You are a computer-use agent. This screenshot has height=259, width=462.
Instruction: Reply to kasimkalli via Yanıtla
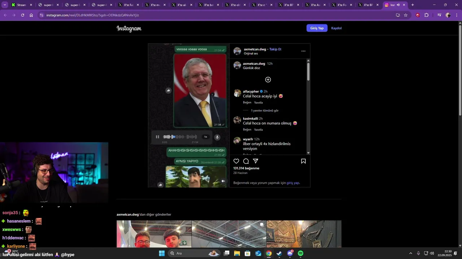[258, 129]
